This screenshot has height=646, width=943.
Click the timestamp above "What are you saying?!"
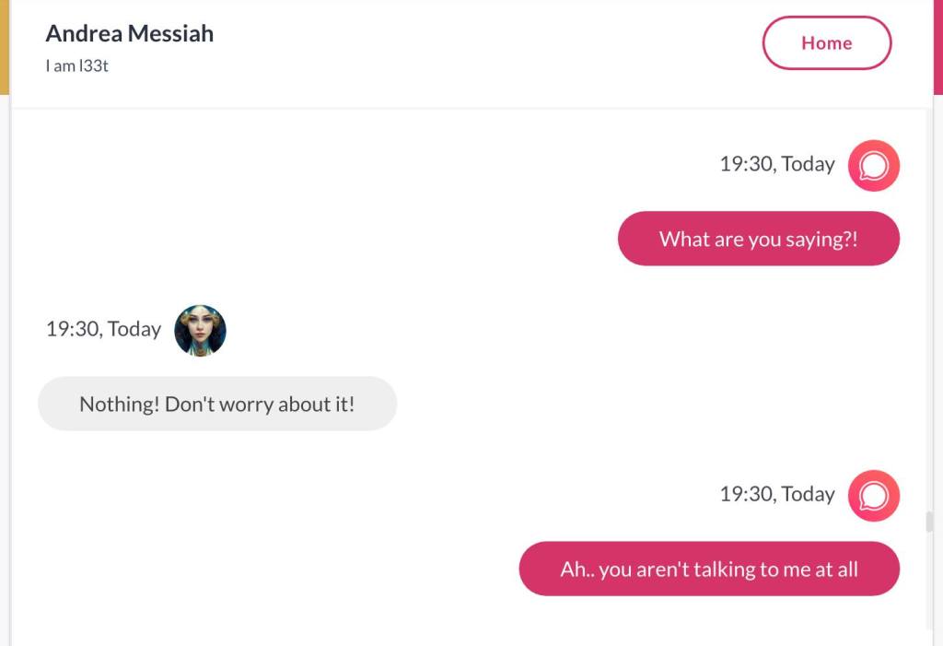(x=777, y=164)
